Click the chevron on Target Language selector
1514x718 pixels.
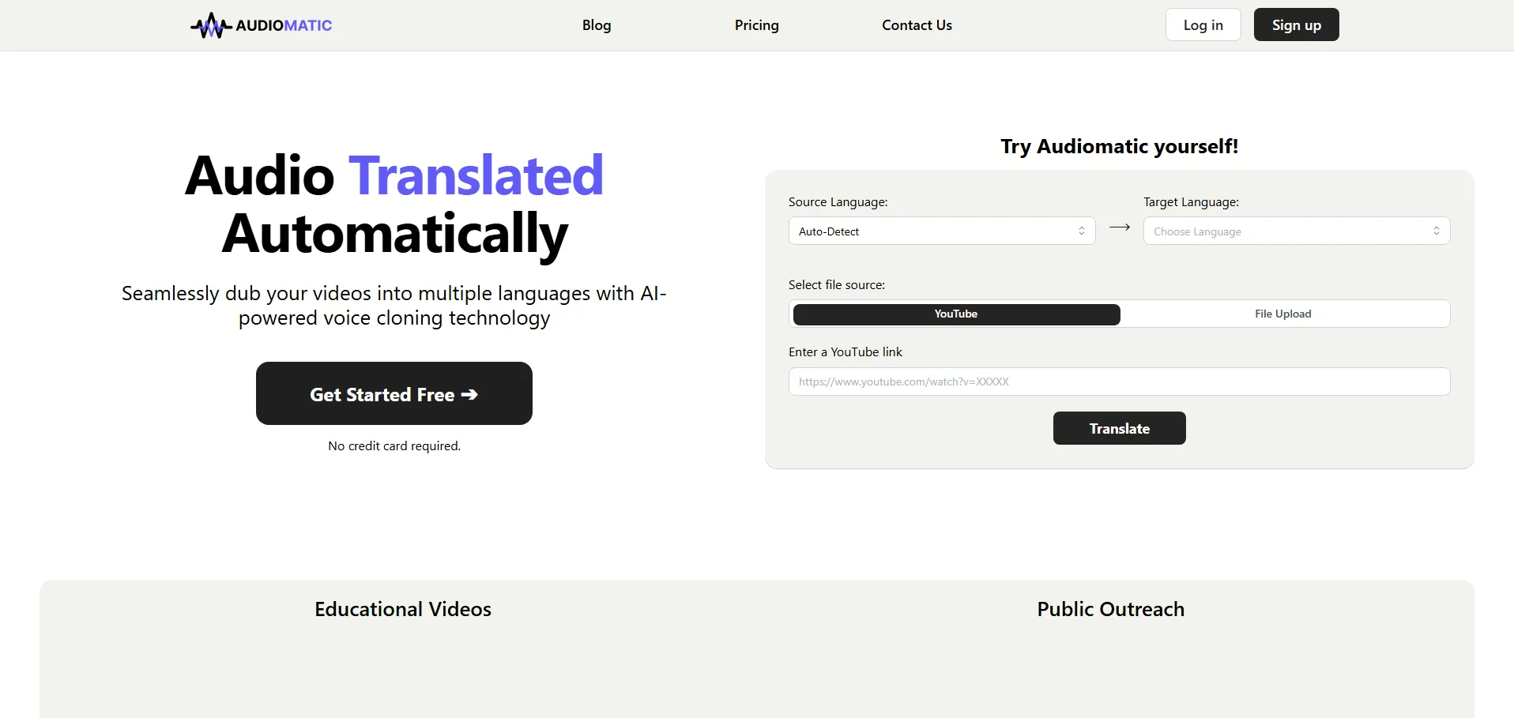pyautogui.click(x=1437, y=231)
